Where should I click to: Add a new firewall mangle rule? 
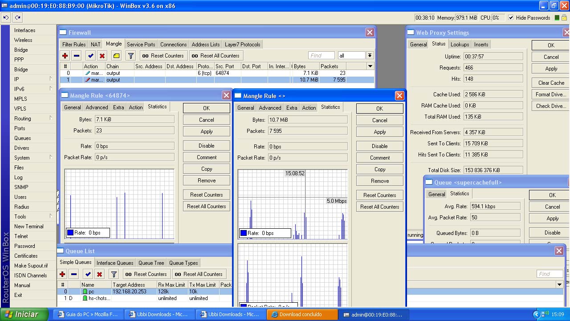(x=65, y=56)
